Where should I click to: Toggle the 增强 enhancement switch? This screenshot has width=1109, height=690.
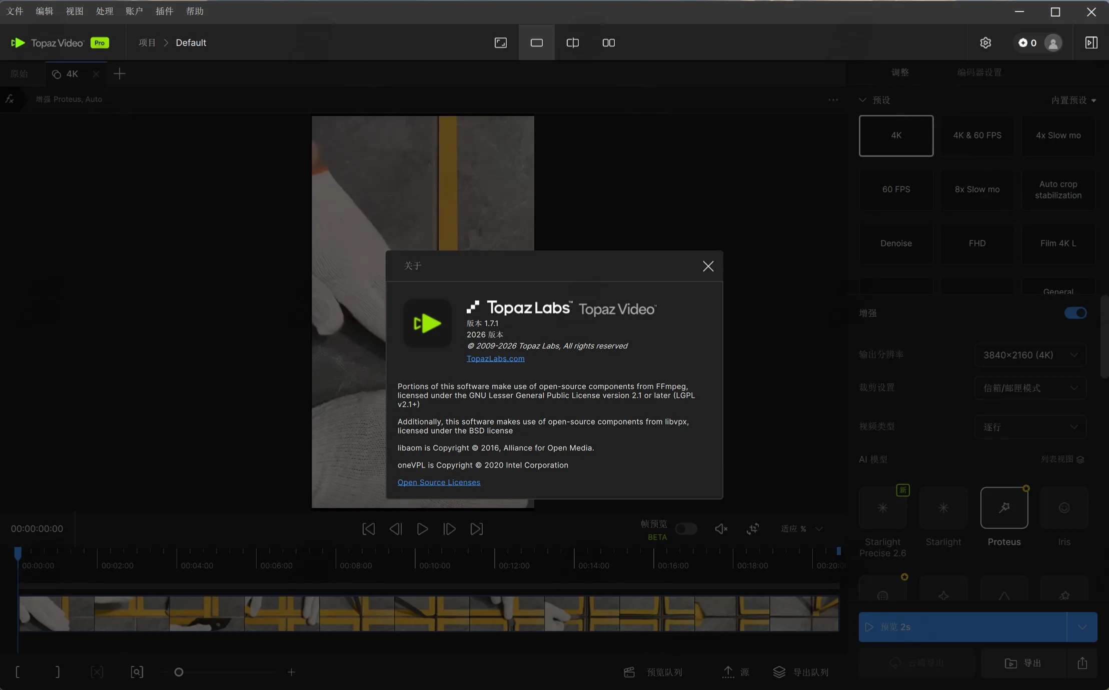tap(1075, 313)
